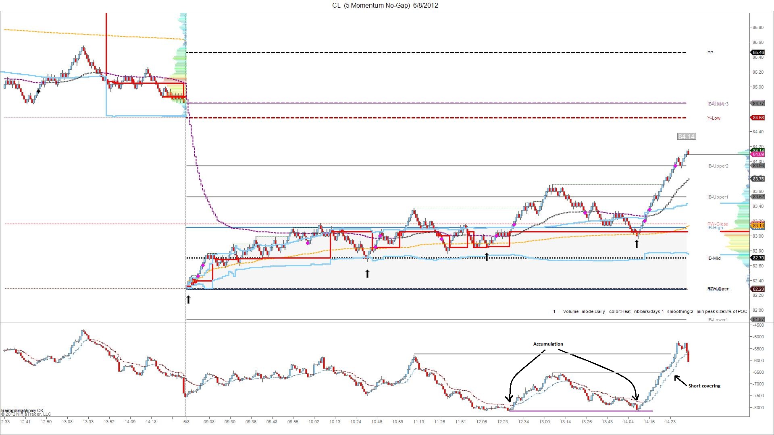Click the "IB-Upper2" level label
This screenshot has height=435, width=774.
tap(718, 166)
